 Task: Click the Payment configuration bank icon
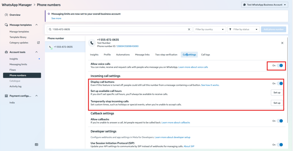[6, 96]
